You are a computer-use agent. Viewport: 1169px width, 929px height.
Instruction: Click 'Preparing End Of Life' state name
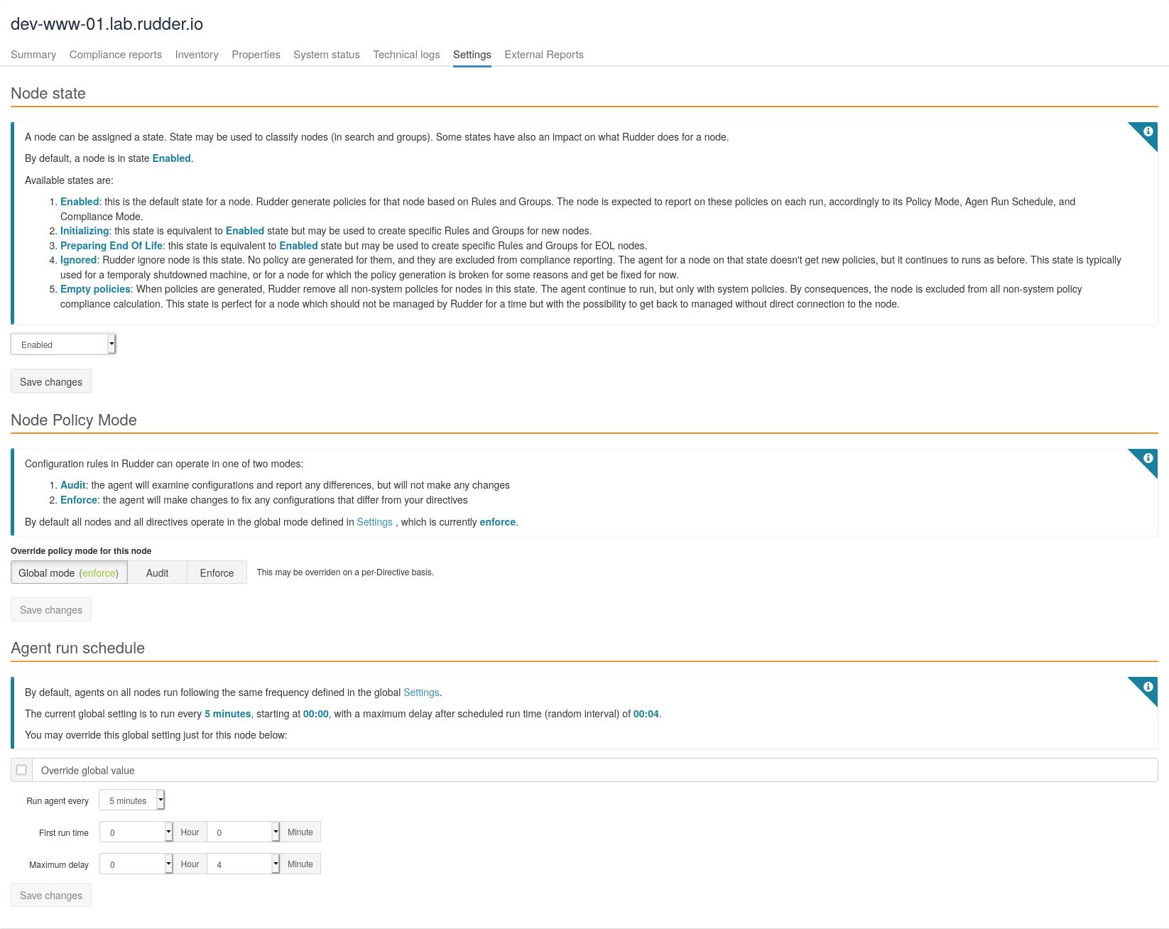tap(112, 246)
